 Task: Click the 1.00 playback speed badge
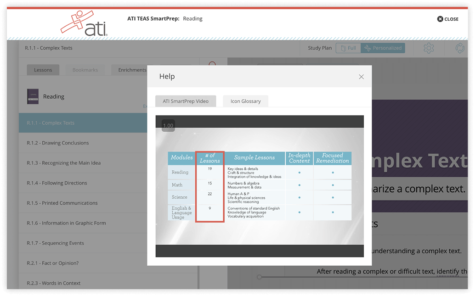coord(168,126)
